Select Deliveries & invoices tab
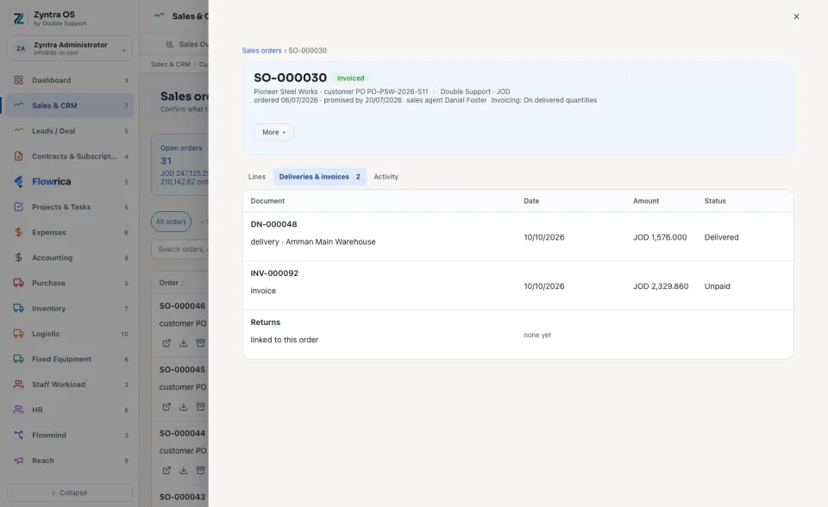 [x=319, y=177]
